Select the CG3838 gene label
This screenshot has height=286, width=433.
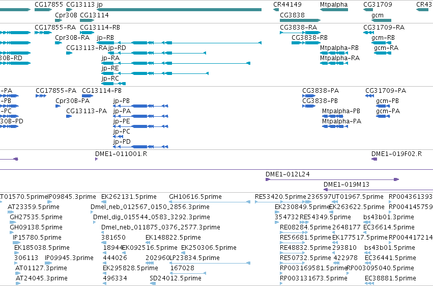pyautogui.click(x=292, y=15)
